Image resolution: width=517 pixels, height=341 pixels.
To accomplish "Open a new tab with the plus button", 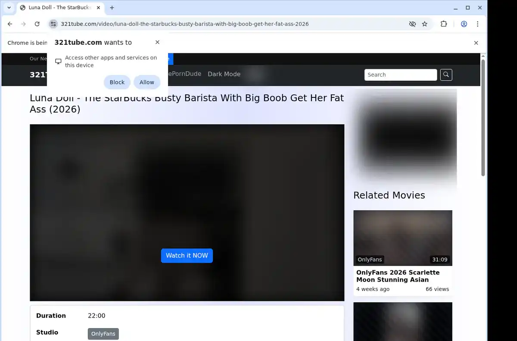I will point(112,8).
